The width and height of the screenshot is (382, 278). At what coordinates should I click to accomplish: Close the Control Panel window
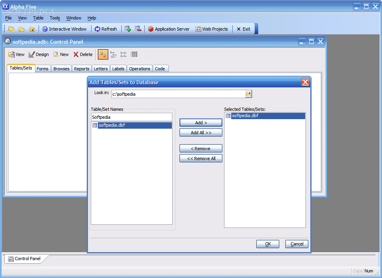(321, 42)
